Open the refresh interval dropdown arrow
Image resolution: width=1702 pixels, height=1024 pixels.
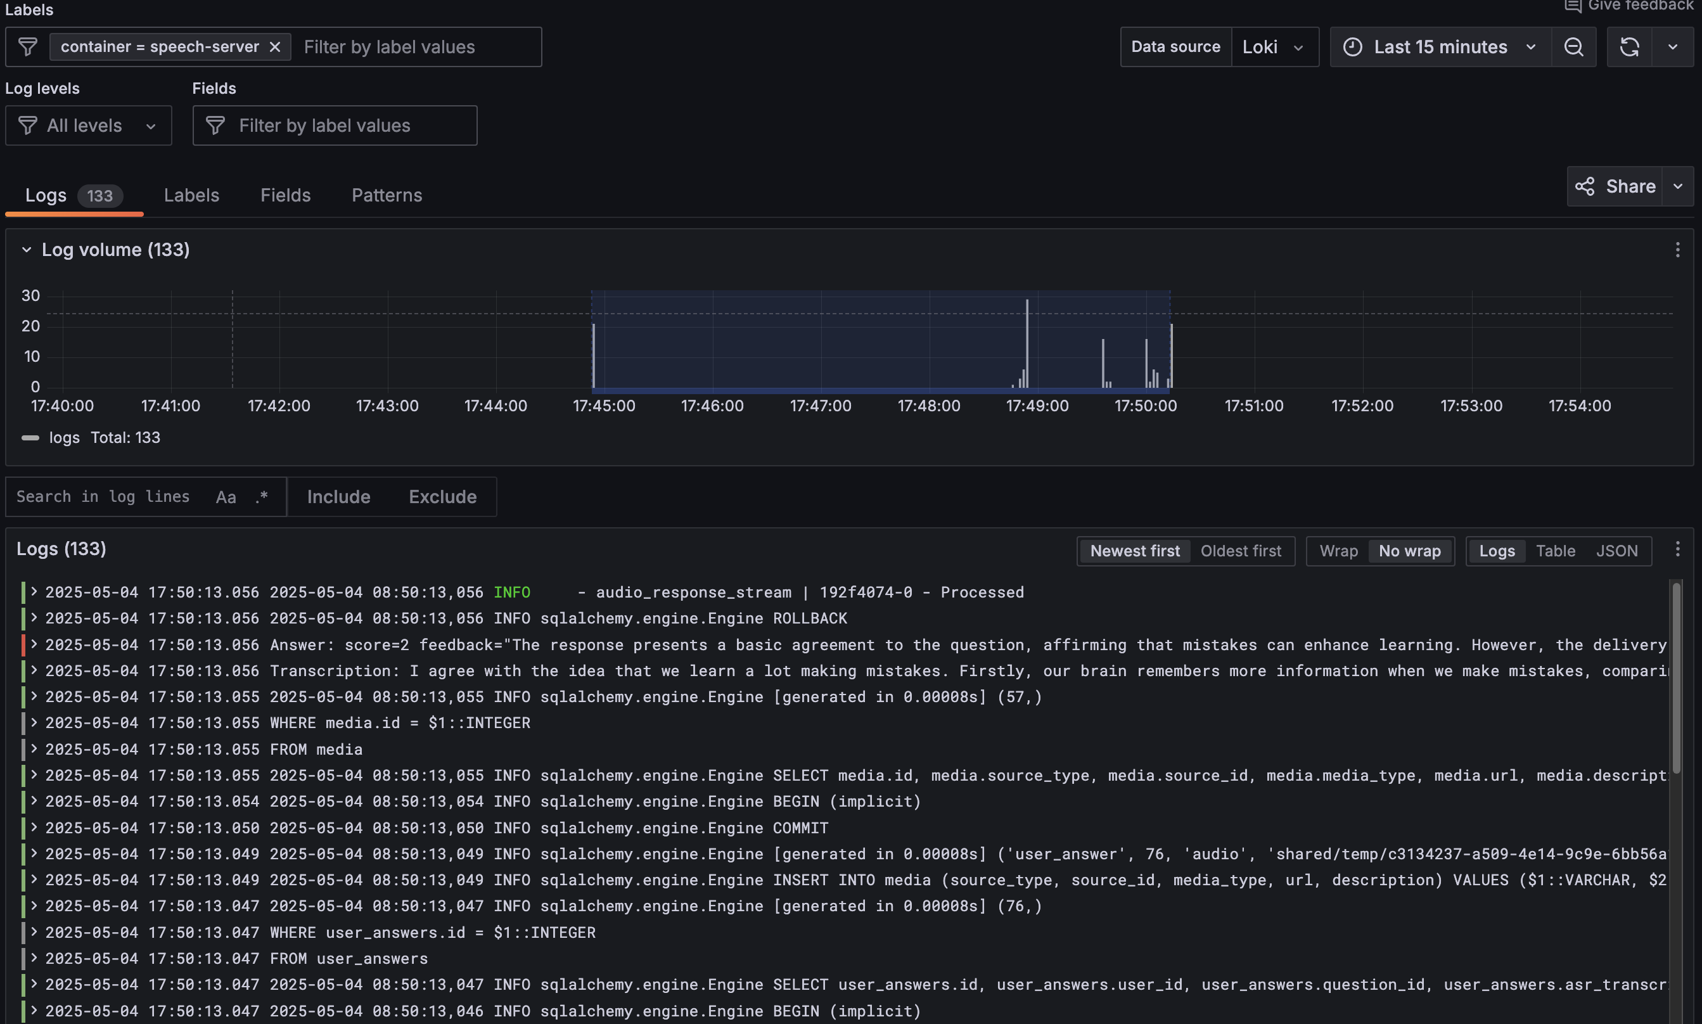(x=1673, y=47)
